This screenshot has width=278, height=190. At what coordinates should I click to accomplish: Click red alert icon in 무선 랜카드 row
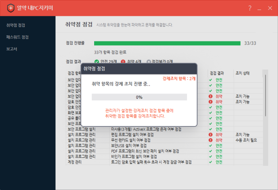(x=210, y=140)
